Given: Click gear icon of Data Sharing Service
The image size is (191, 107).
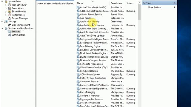Looking at the screenshot, I should (78, 103).
